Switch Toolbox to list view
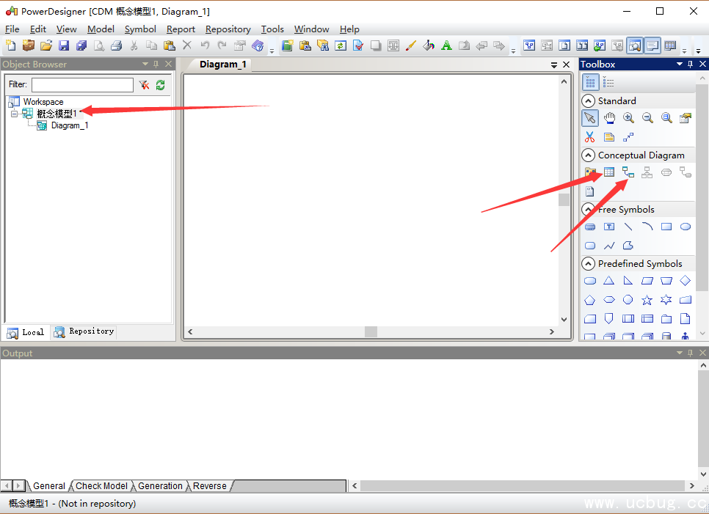 pyautogui.click(x=608, y=83)
